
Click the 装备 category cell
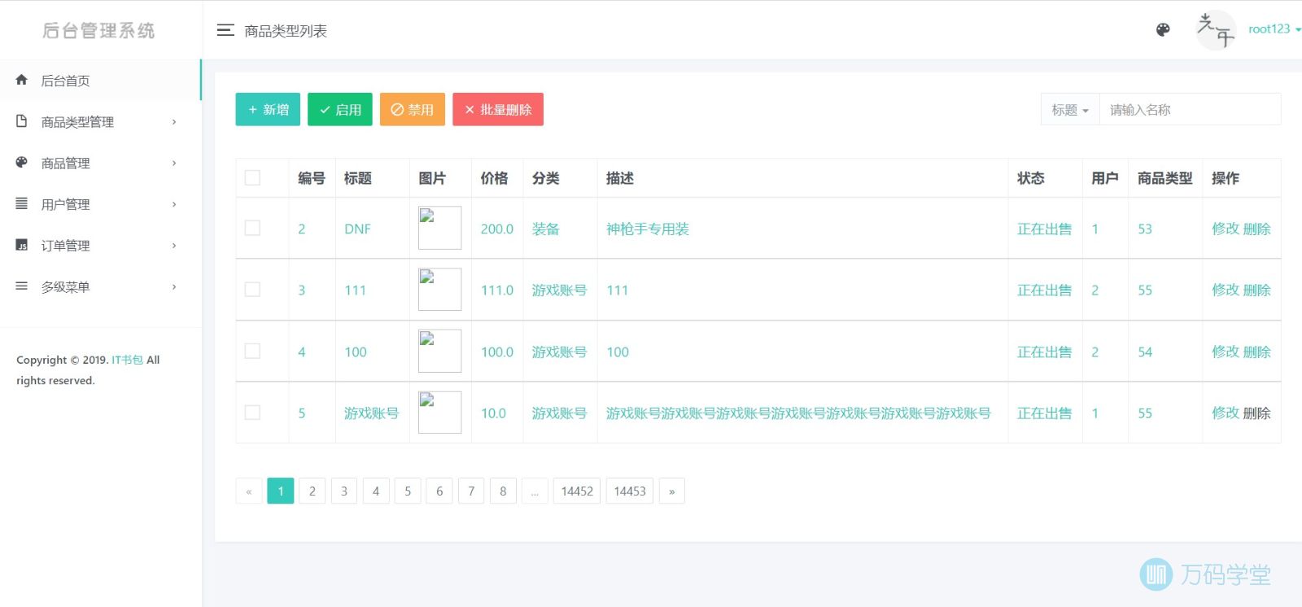point(546,229)
